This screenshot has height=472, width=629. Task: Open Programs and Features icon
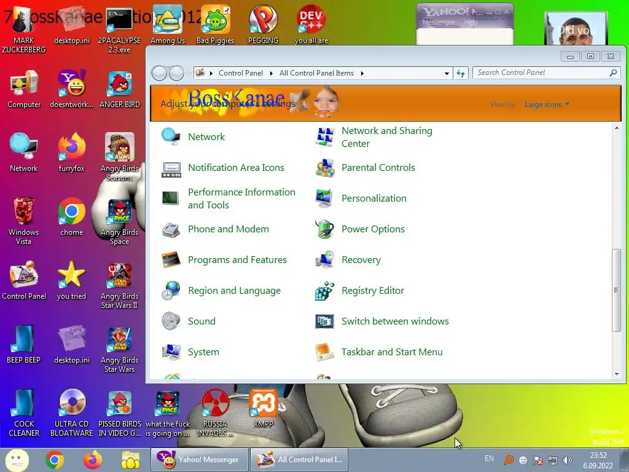click(x=171, y=260)
